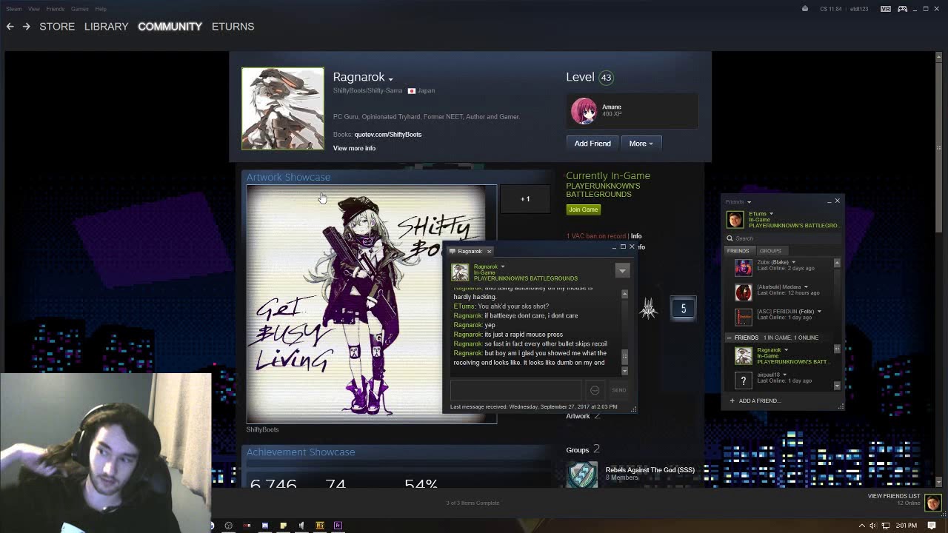This screenshot has width=948, height=533.
Task: Open the Steam menu
Action: (x=13, y=9)
